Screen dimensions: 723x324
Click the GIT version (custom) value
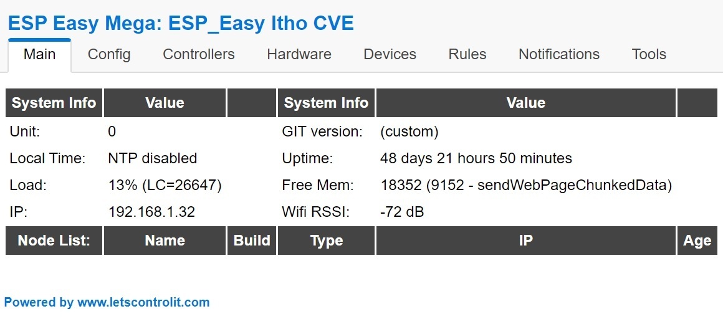point(409,131)
